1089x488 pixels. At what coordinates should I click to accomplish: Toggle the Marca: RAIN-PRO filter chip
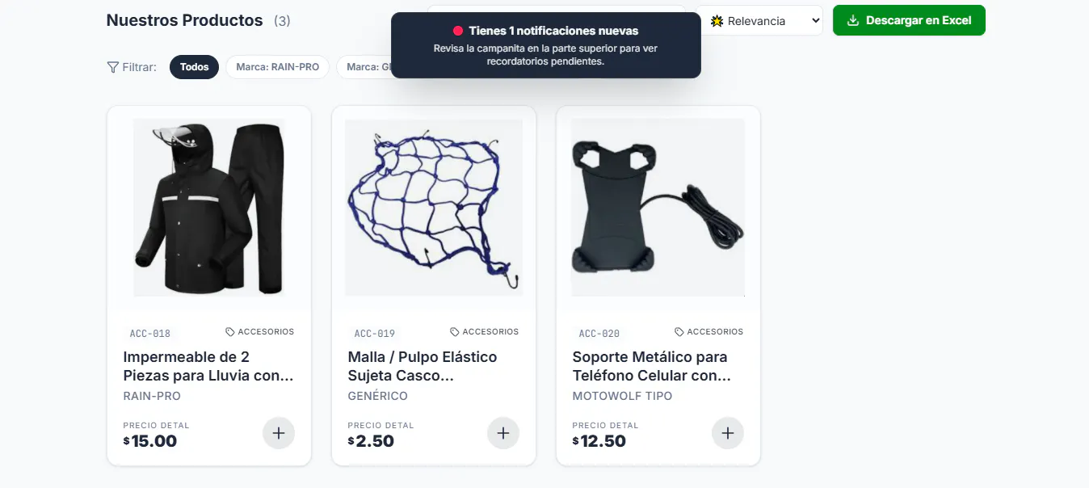[x=278, y=67]
